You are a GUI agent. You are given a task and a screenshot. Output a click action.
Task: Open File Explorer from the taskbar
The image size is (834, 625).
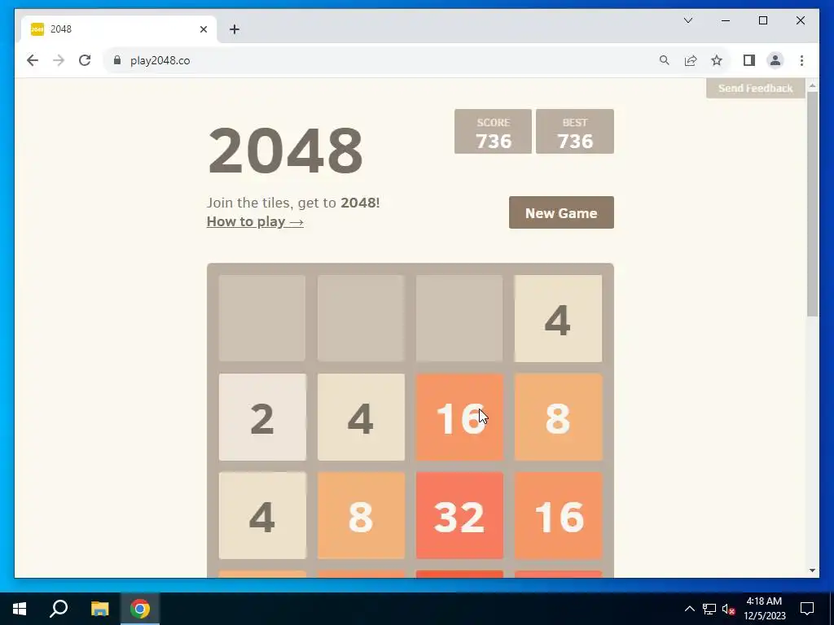[x=99, y=609]
